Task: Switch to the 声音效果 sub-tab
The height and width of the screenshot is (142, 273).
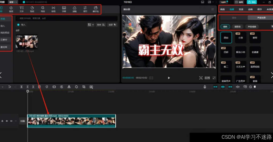Action: 261,18
